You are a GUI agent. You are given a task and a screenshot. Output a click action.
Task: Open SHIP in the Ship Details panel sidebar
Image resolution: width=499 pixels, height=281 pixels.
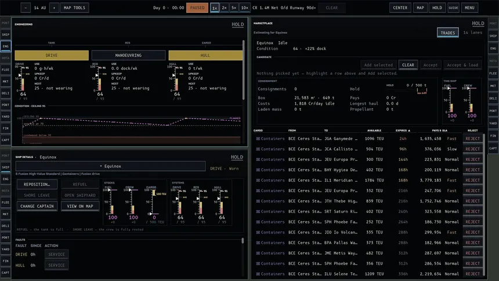[5, 167]
